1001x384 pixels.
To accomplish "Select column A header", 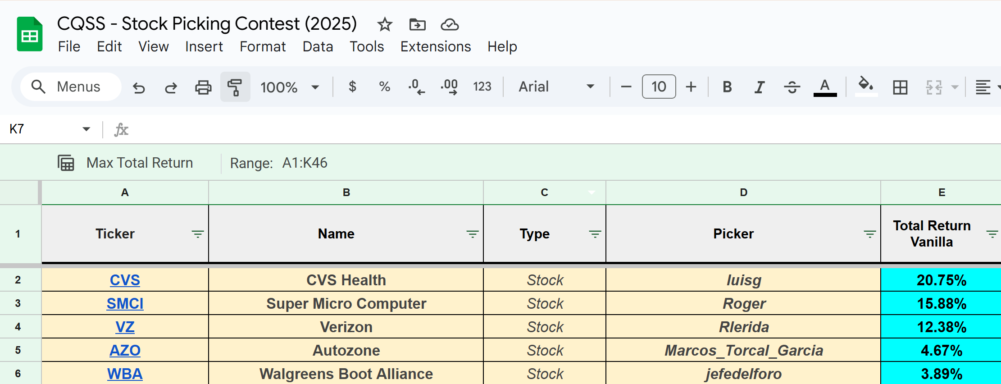I will [x=125, y=192].
